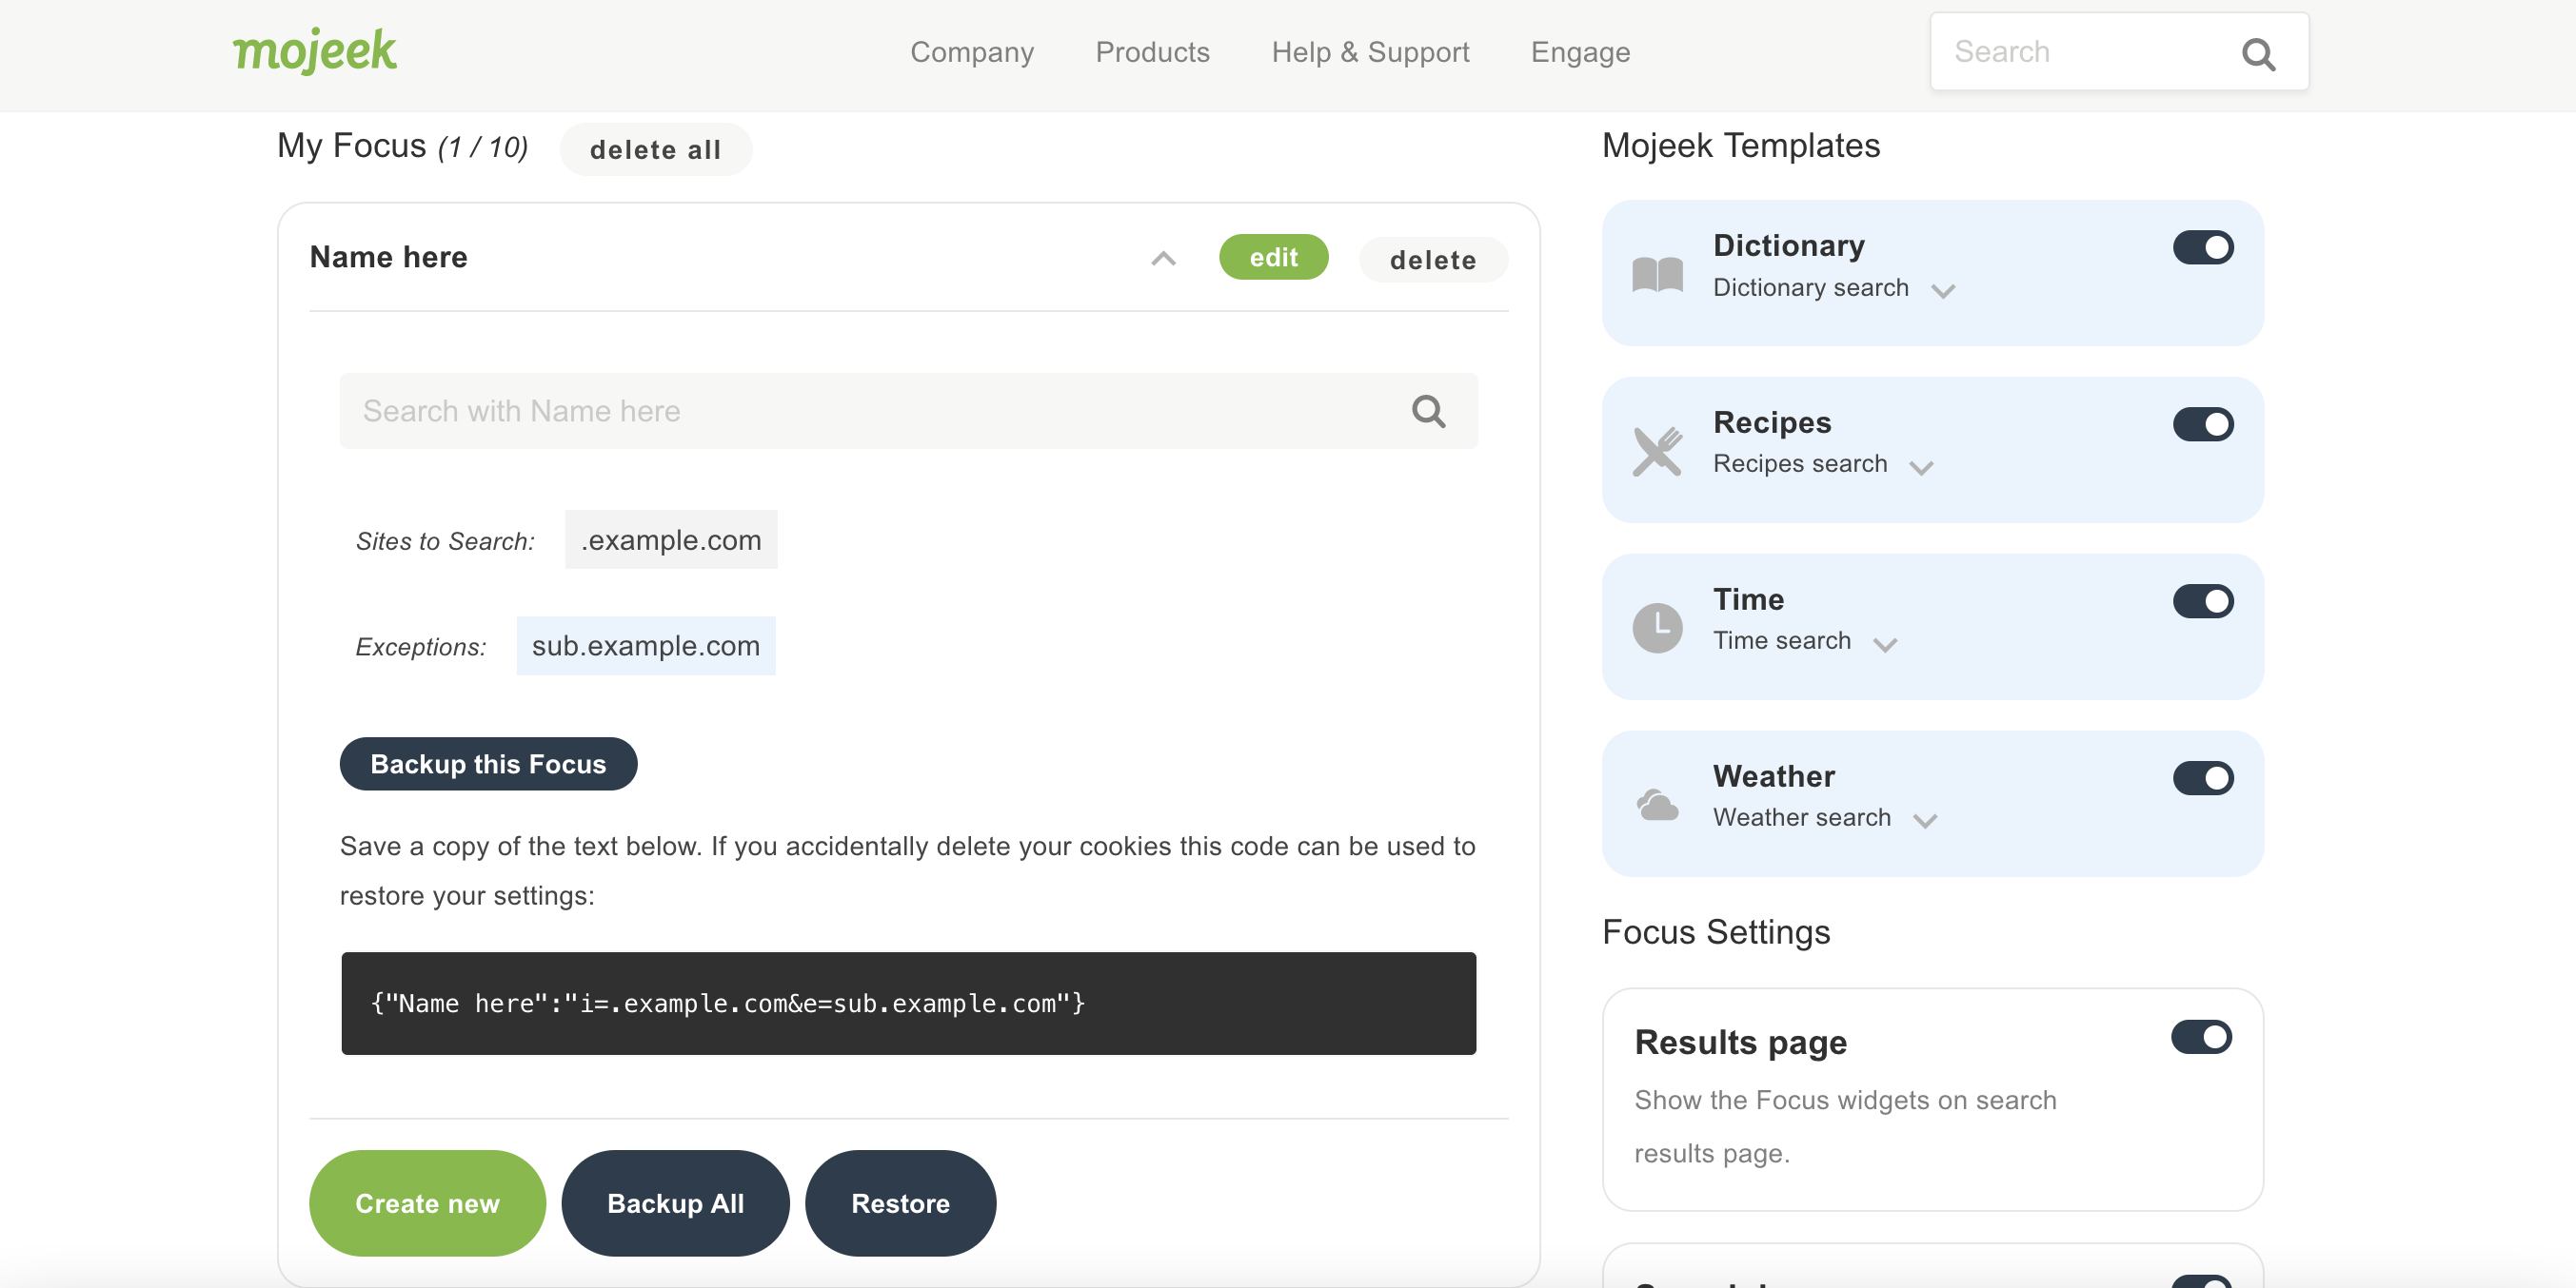Viewport: 2576px width, 1288px height.
Task: Click the Time clock icon
Action: (x=1657, y=628)
